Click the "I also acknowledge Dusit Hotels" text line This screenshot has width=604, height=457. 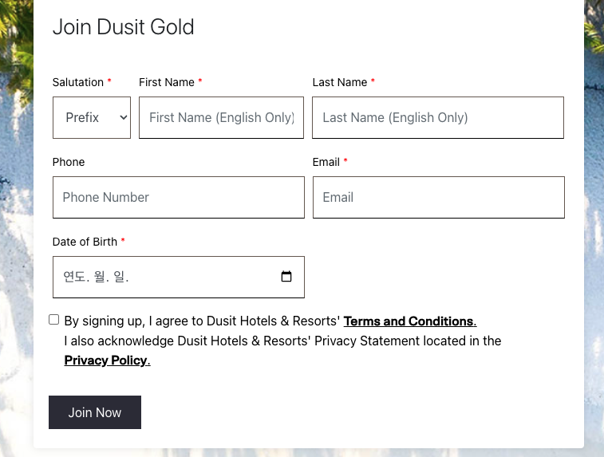[x=282, y=341]
